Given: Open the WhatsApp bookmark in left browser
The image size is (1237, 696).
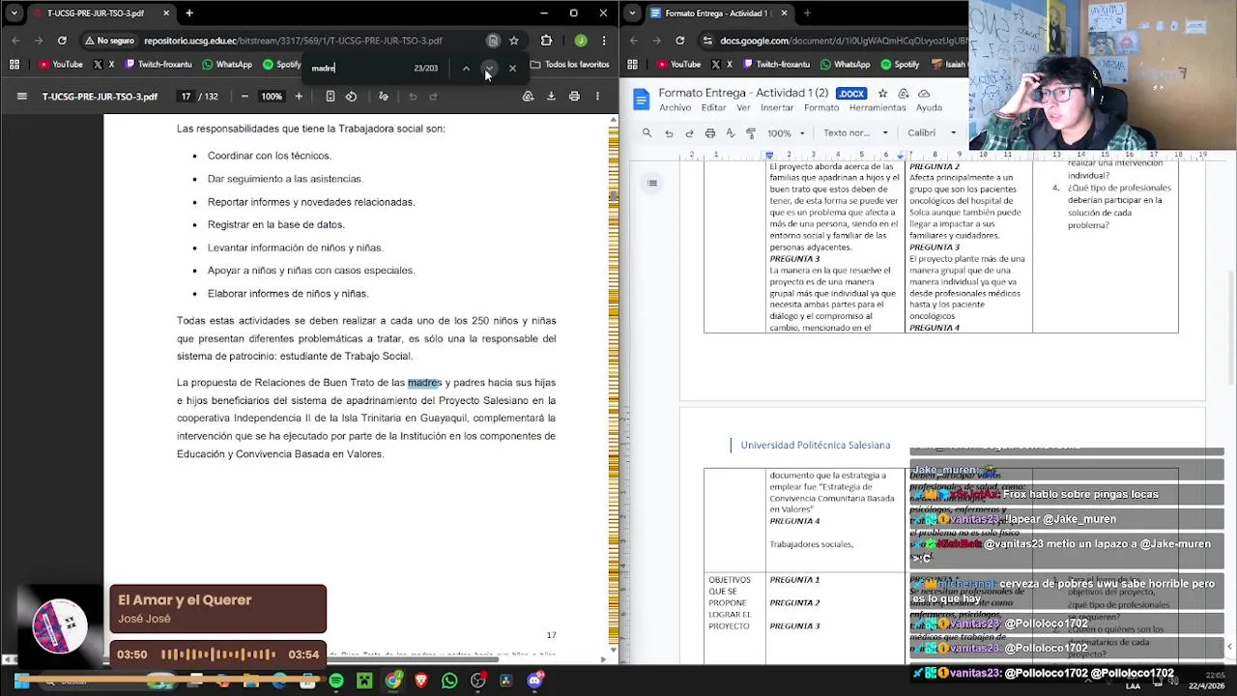Looking at the screenshot, I should pos(227,65).
